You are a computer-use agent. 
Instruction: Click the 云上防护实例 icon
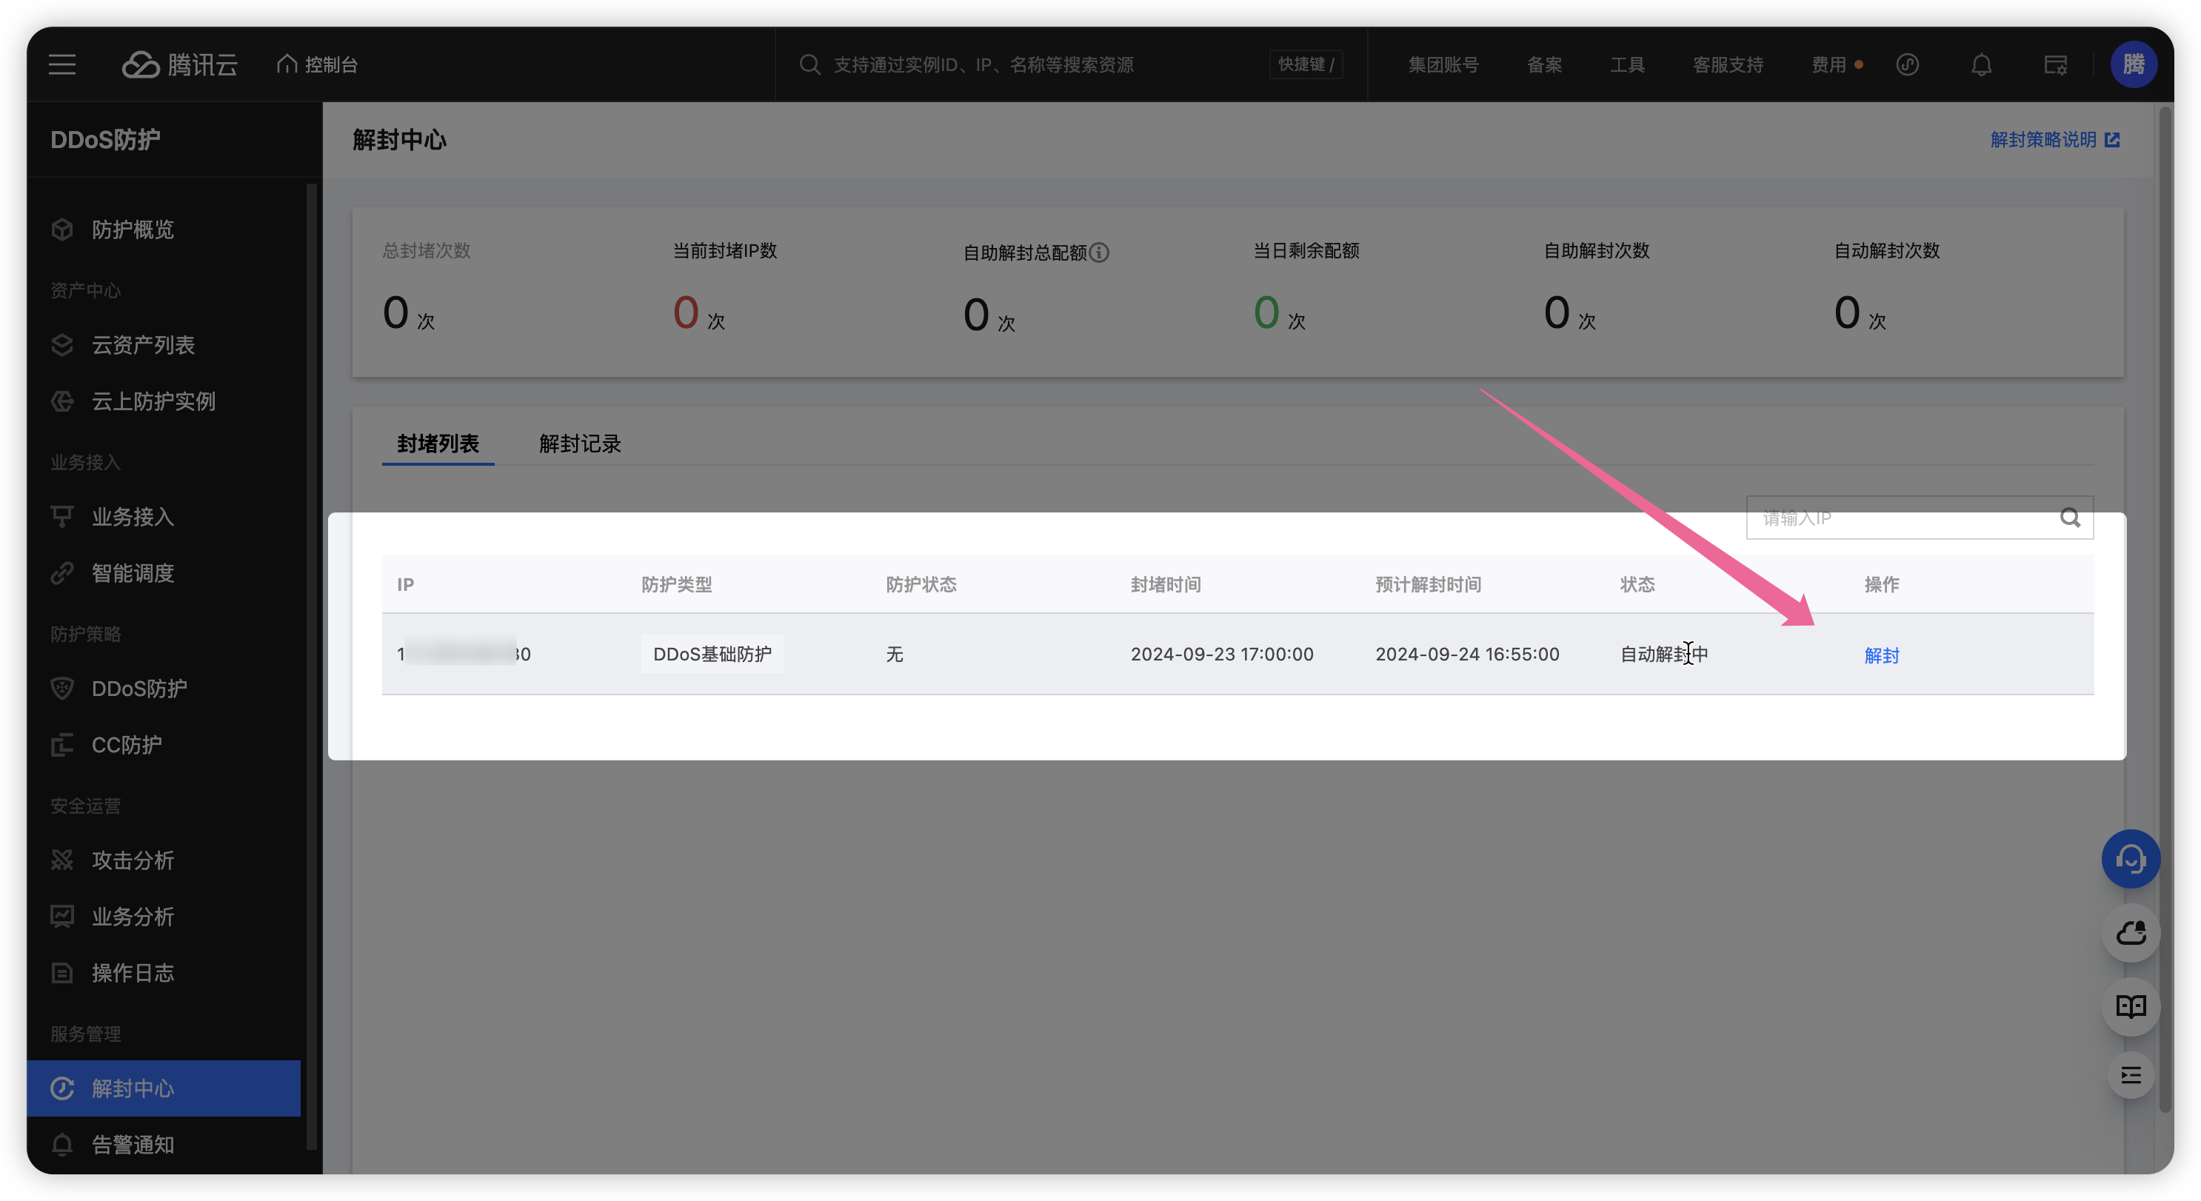pyautogui.click(x=62, y=401)
